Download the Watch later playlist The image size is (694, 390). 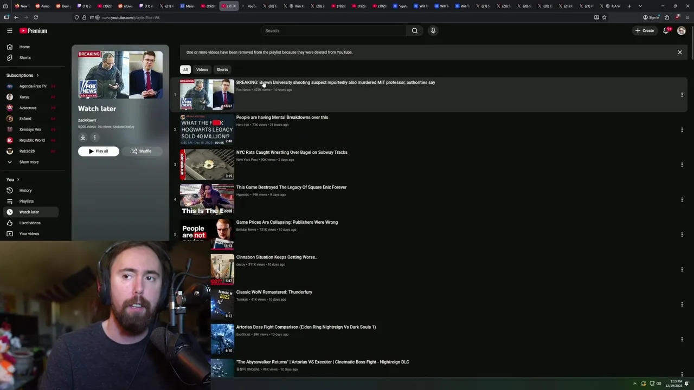click(x=83, y=138)
